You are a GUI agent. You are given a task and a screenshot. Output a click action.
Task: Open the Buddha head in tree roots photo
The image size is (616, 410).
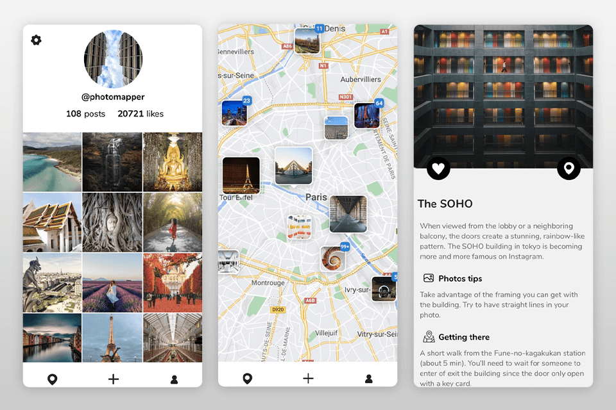112,222
